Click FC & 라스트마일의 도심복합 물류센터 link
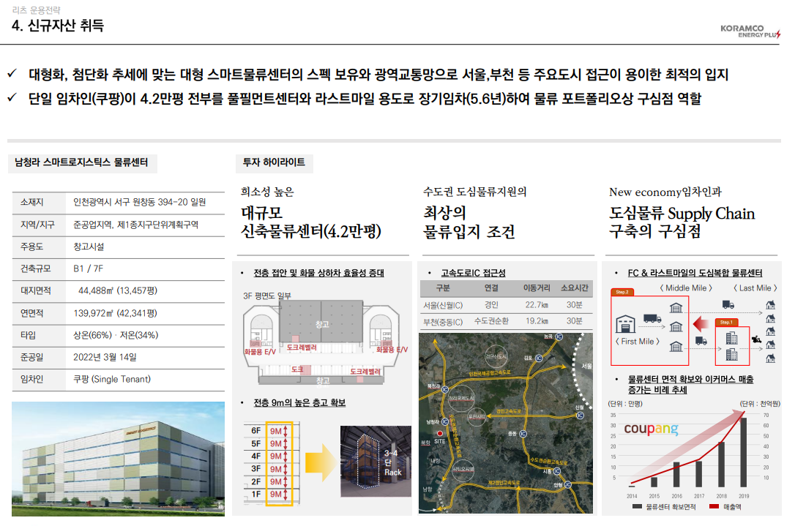This screenshot has width=795, height=526. pos(695,273)
